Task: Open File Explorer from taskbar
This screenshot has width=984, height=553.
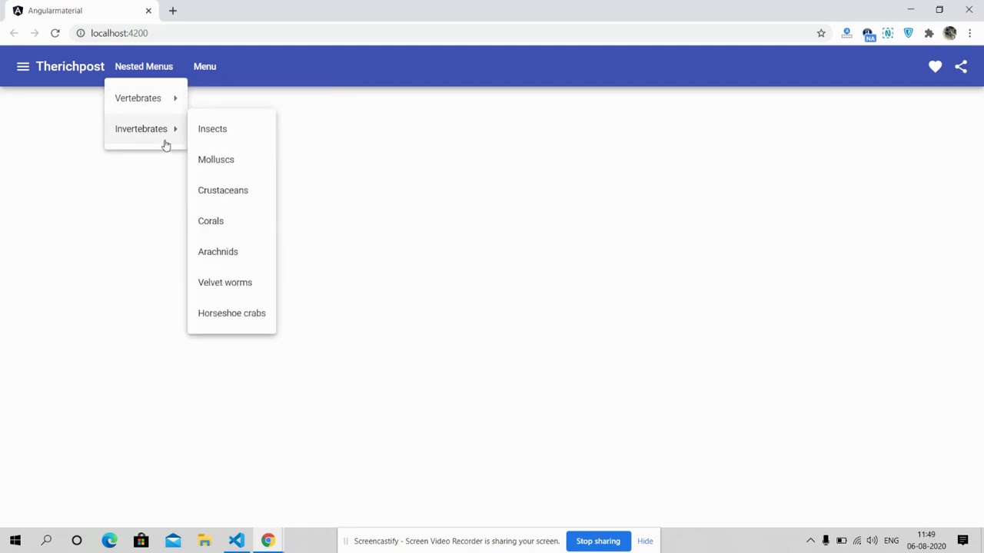Action: click(x=204, y=541)
